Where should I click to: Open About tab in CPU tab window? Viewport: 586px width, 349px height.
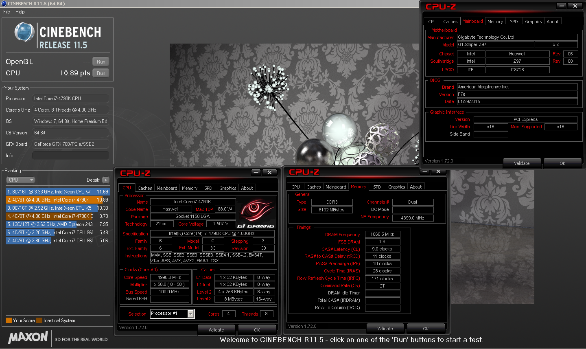(x=247, y=188)
